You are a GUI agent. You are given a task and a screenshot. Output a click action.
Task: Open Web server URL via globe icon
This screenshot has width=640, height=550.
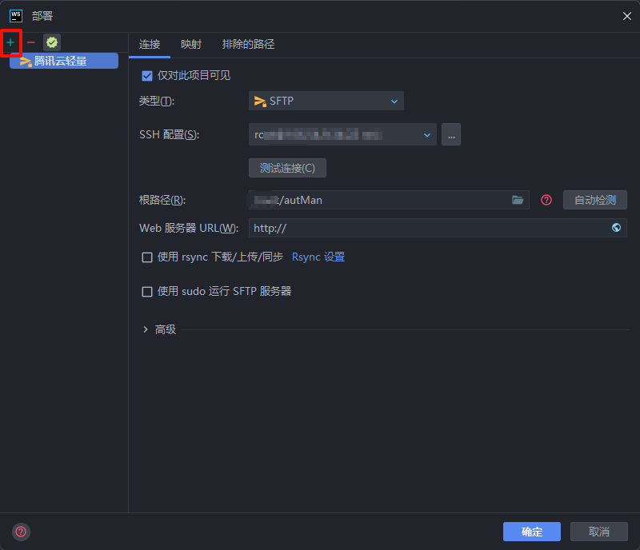(616, 228)
